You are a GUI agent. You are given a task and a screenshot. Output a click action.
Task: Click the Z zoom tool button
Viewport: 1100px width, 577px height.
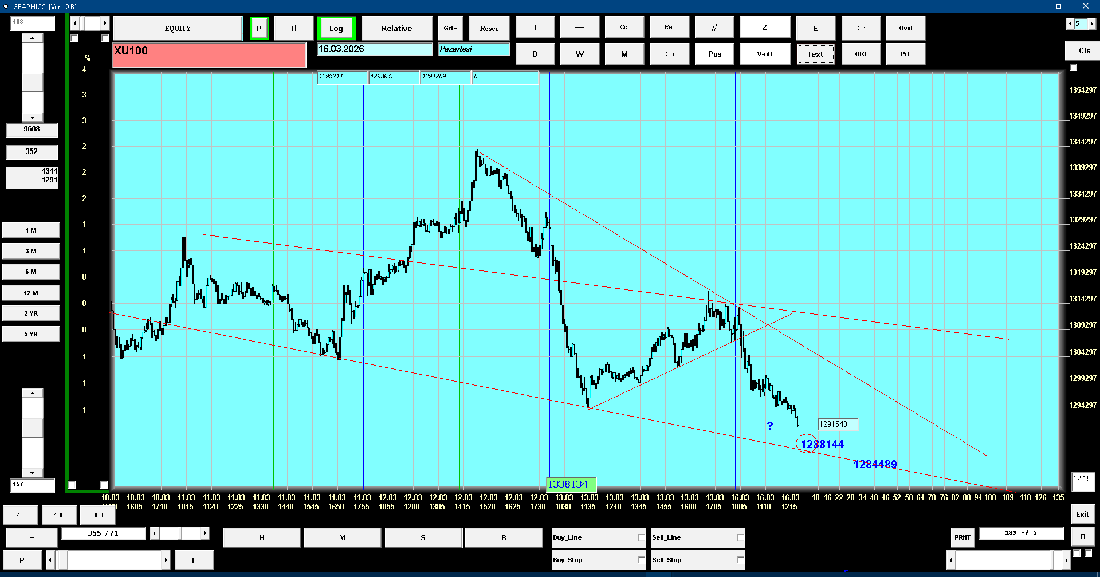pyautogui.click(x=764, y=28)
